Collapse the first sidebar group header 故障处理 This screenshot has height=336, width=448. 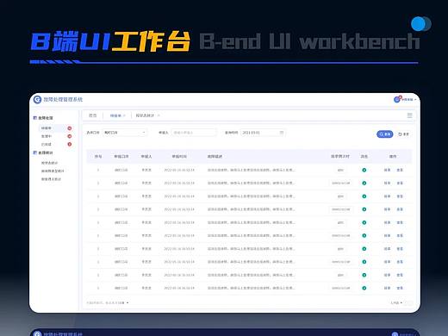coord(43,118)
